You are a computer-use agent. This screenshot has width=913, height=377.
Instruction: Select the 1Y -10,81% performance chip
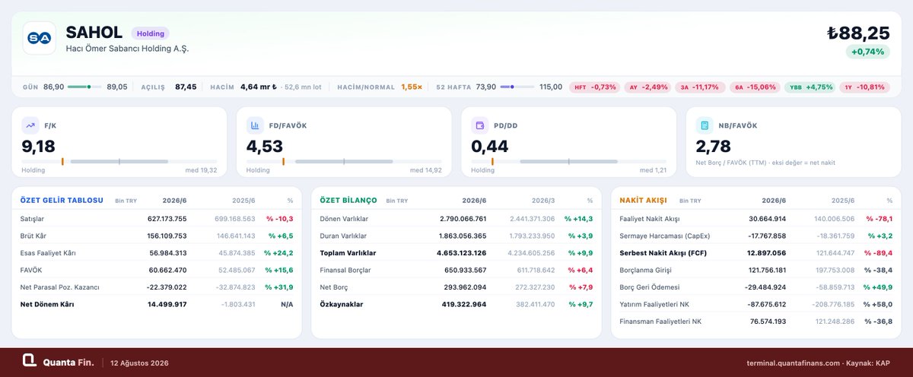864,87
